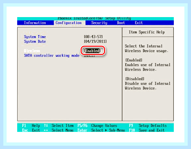Image resolution: width=191 pixels, height=149 pixels.
Task: Click the left-right arrows Select Menu hint
Action: [x=59, y=130]
